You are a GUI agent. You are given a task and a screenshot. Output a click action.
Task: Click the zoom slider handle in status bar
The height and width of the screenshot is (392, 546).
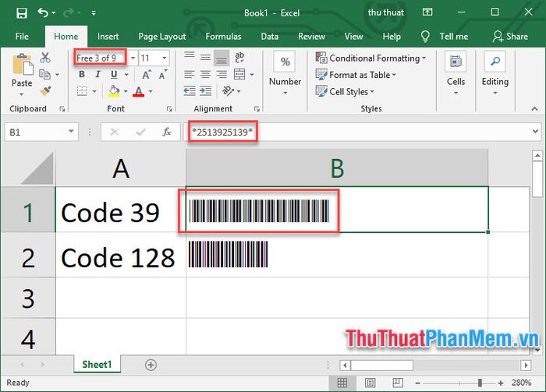[x=478, y=383]
